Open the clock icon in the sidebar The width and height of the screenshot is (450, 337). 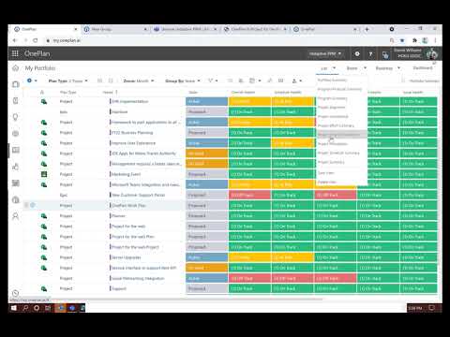(15, 293)
